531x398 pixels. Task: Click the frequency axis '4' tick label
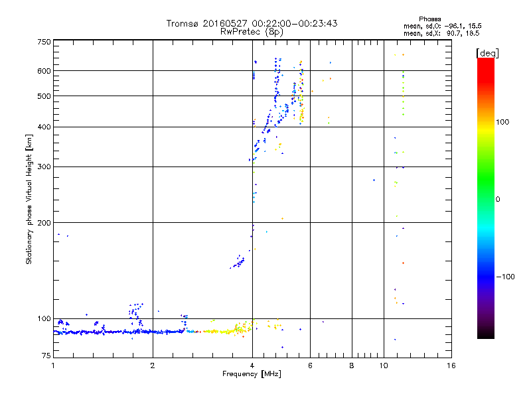[x=252, y=365]
